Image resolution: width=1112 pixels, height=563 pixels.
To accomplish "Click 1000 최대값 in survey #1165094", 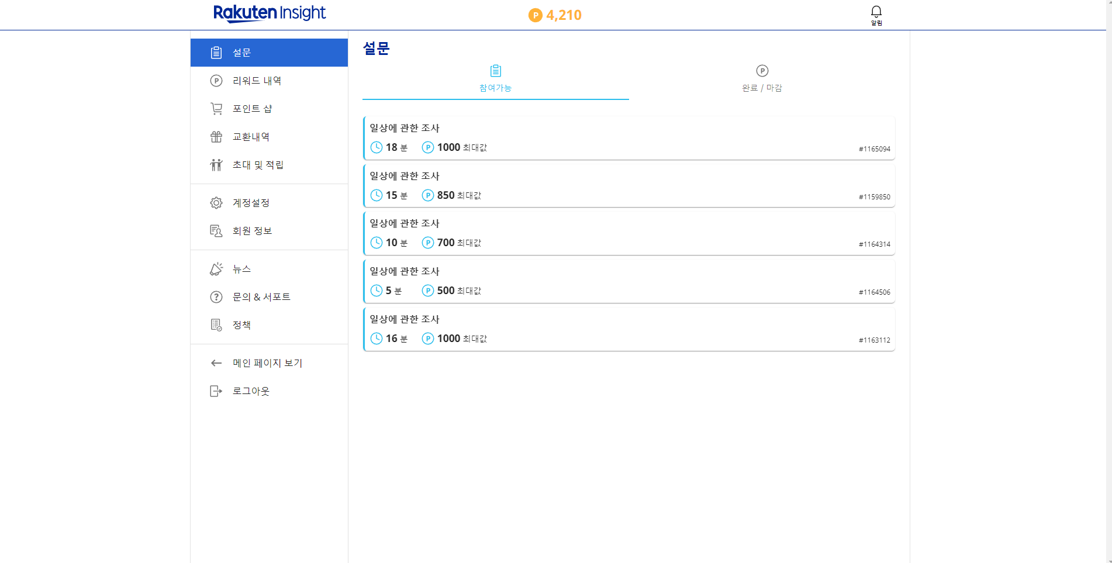I will click(462, 147).
